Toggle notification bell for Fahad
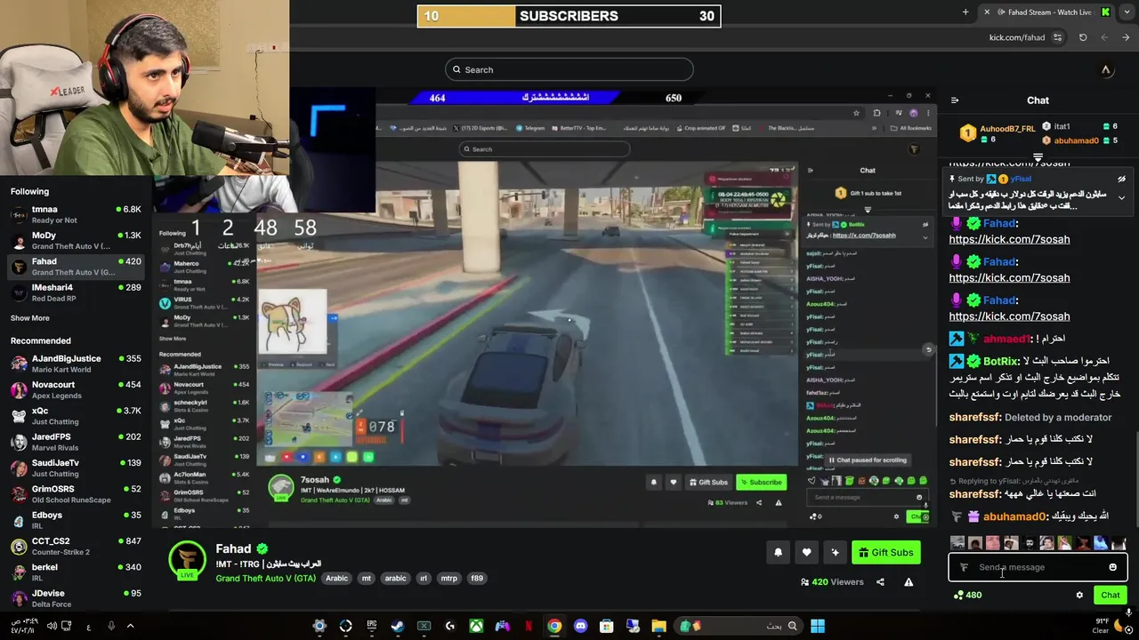This screenshot has height=640, width=1139. [778, 552]
